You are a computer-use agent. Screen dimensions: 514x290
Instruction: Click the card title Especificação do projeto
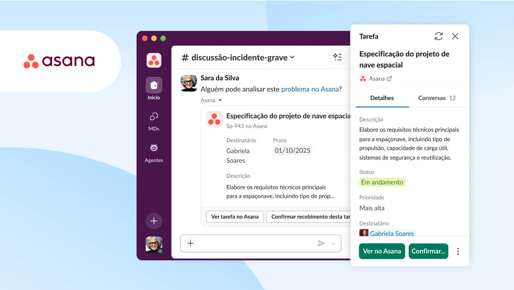tap(288, 116)
